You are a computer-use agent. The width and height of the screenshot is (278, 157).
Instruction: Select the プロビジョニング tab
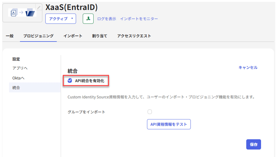pos(38,36)
